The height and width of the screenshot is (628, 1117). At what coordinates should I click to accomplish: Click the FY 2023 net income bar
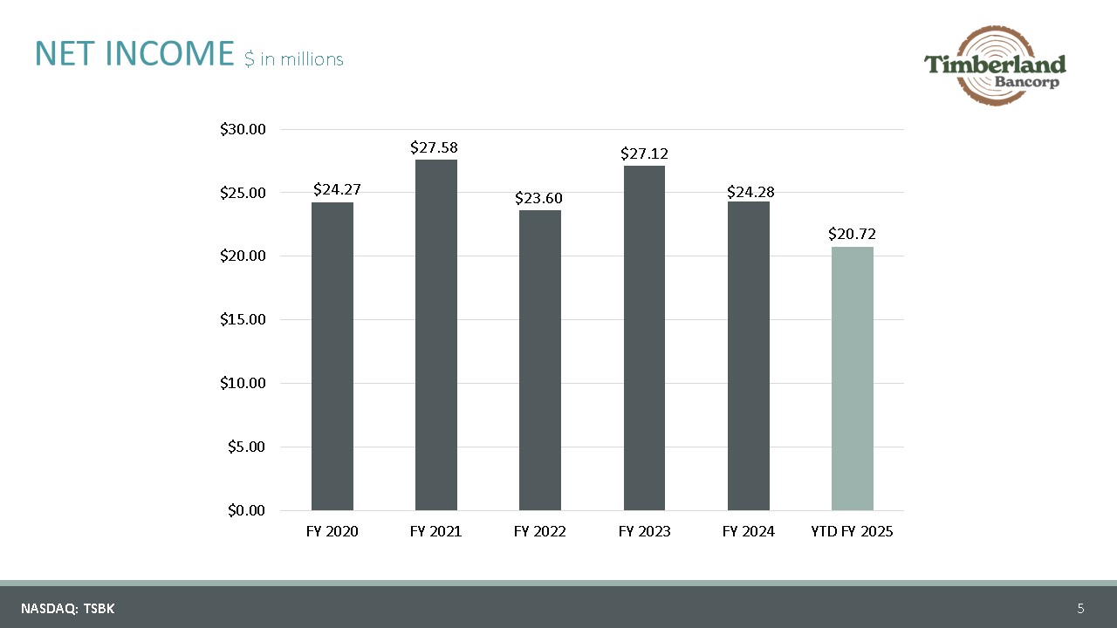pos(644,338)
